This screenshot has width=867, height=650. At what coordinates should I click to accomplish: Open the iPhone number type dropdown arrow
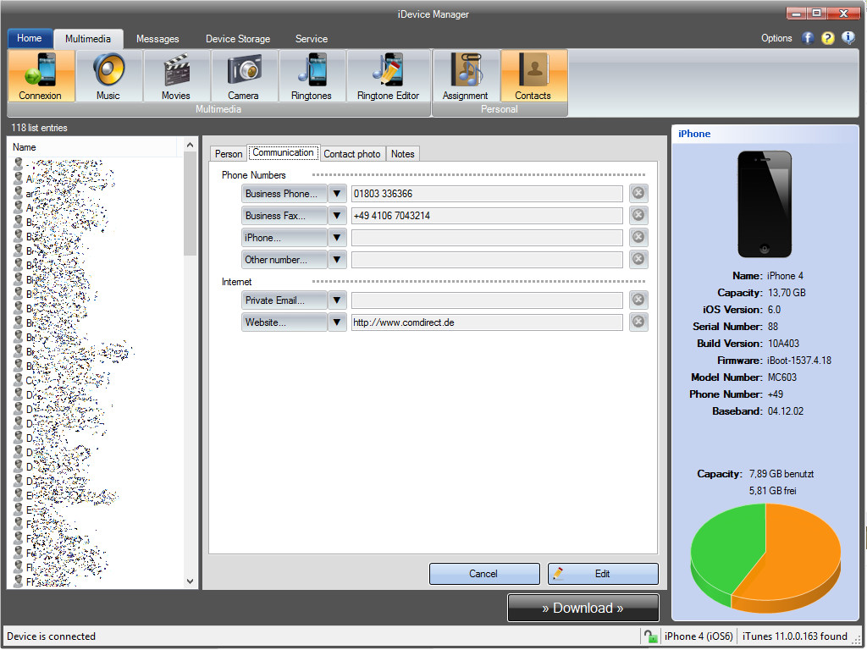pyautogui.click(x=337, y=238)
